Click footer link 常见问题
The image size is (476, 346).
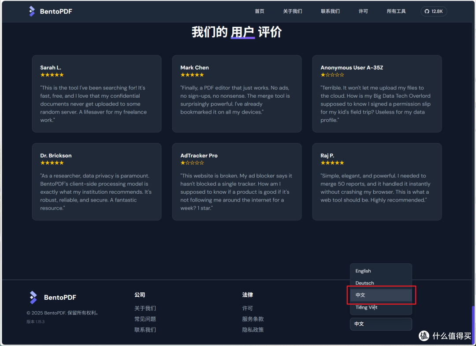tap(145, 319)
